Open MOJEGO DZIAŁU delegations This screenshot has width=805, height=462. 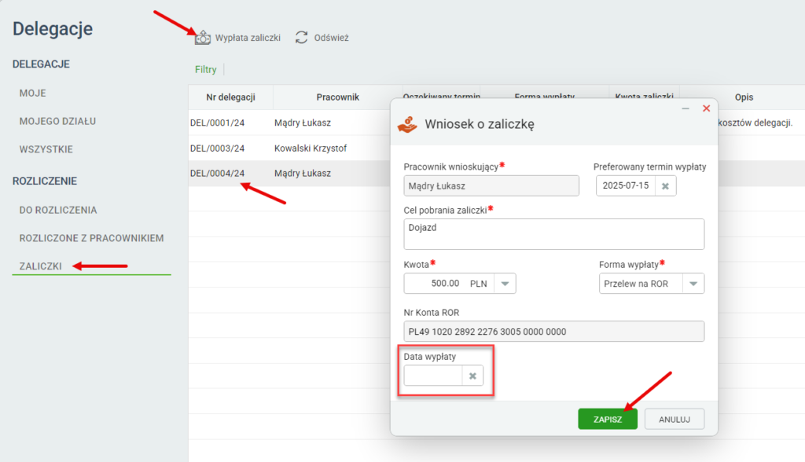tap(57, 121)
